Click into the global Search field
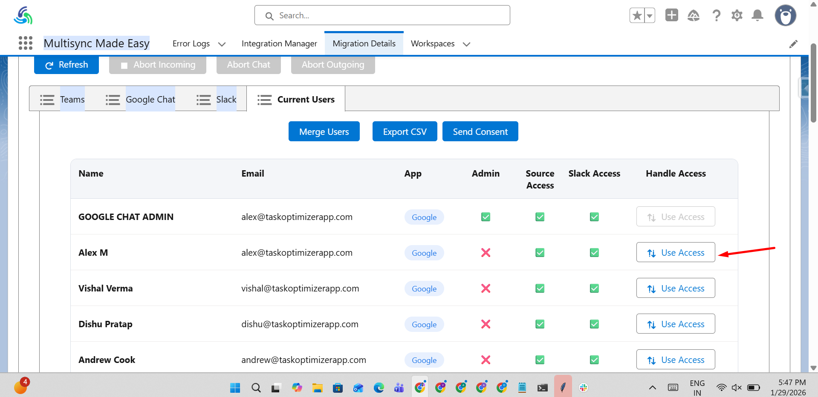Viewport: 818px width, 397px height. pyautogui.click(x=382, y=15)
